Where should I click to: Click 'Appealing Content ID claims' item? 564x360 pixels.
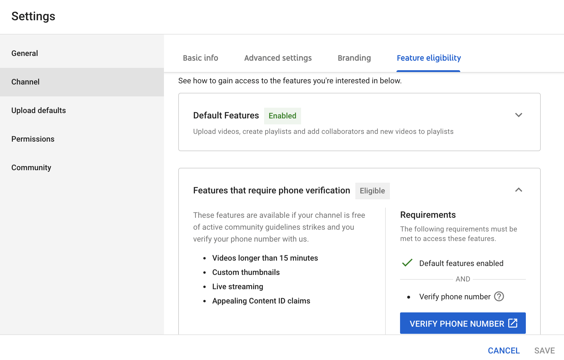click(261, 301)
